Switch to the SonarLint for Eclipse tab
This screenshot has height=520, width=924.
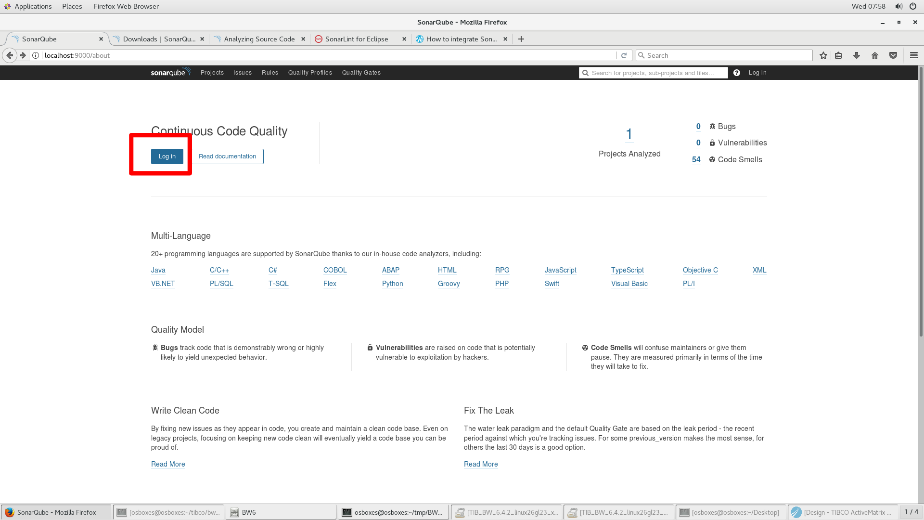point(360,39)
